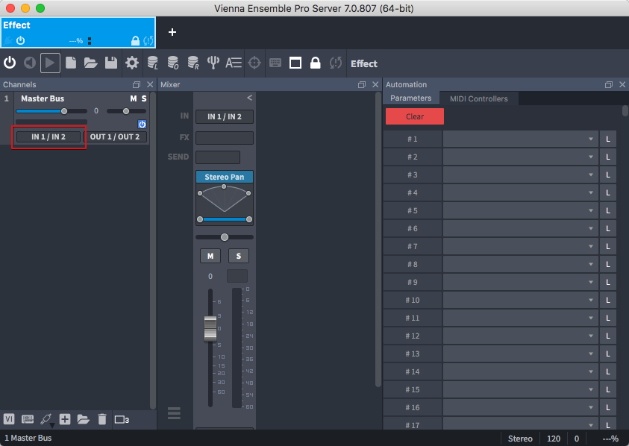Switch to the MIDI Controllers tab

point(478,98)
